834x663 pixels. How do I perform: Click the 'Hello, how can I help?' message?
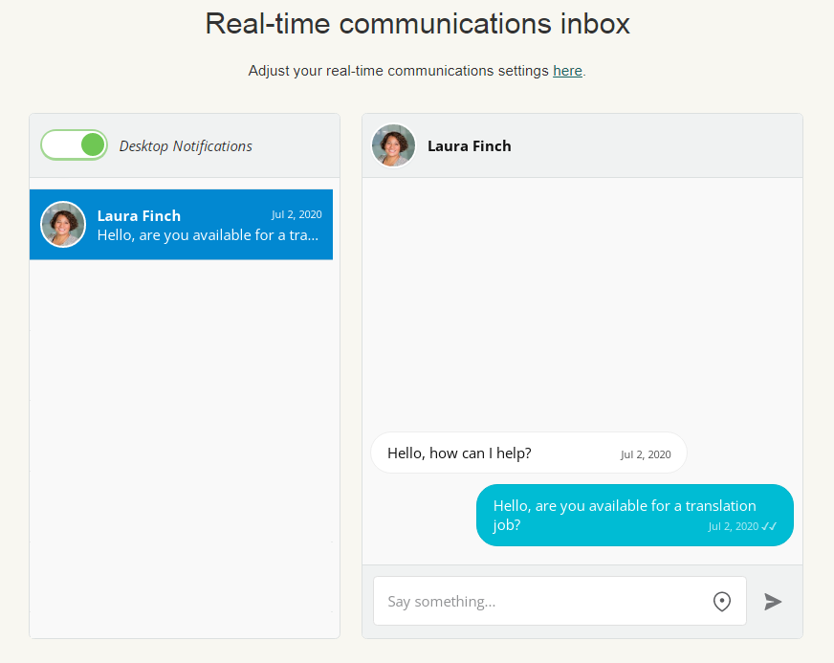click(x=529, y=453)
